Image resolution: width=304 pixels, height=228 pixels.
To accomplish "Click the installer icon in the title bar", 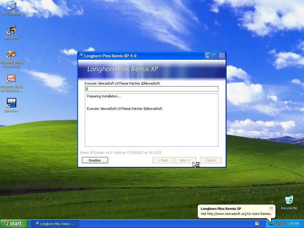I will click(81, 56).
